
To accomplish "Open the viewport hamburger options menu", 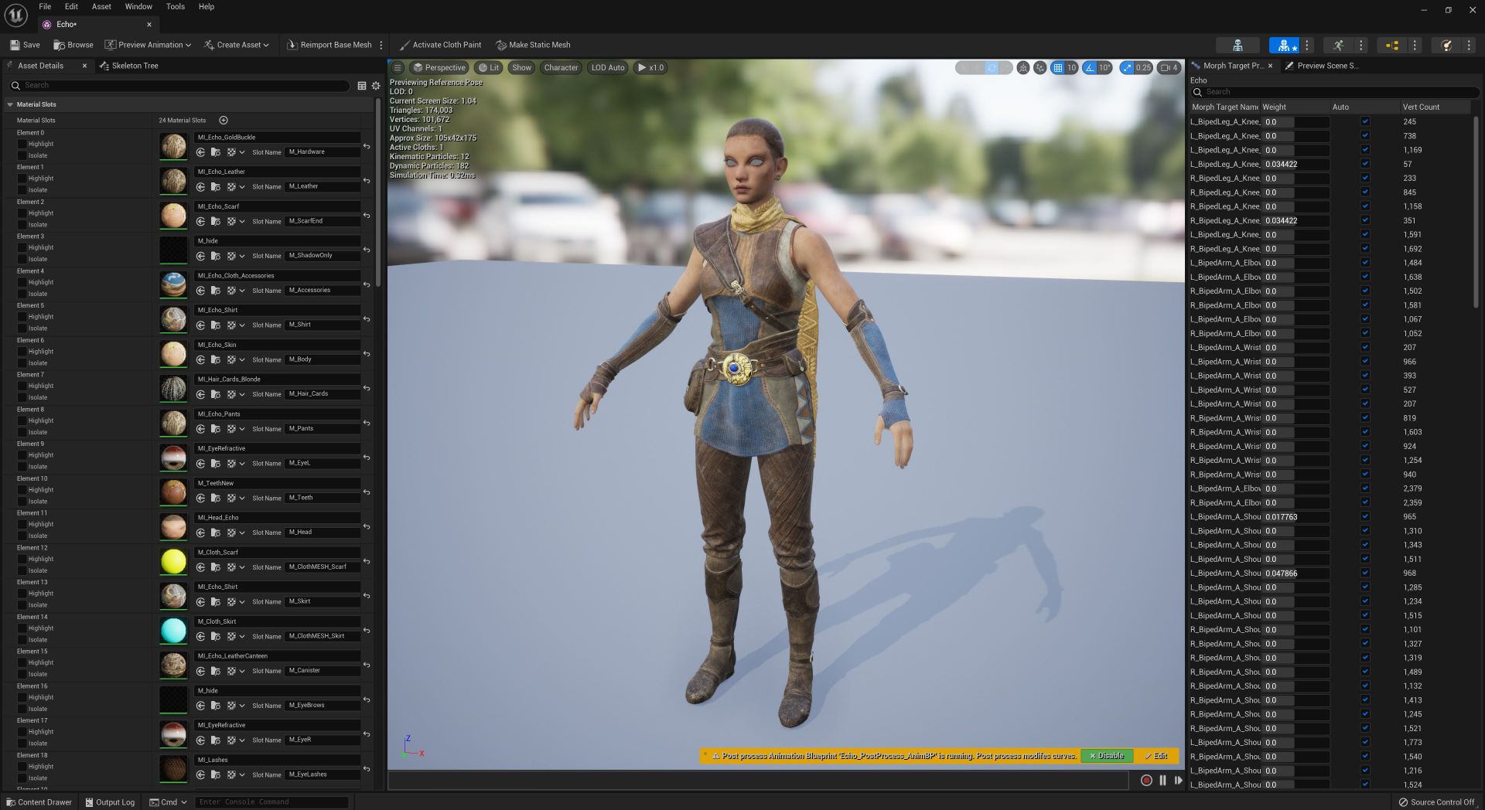I will coord(398,68).
